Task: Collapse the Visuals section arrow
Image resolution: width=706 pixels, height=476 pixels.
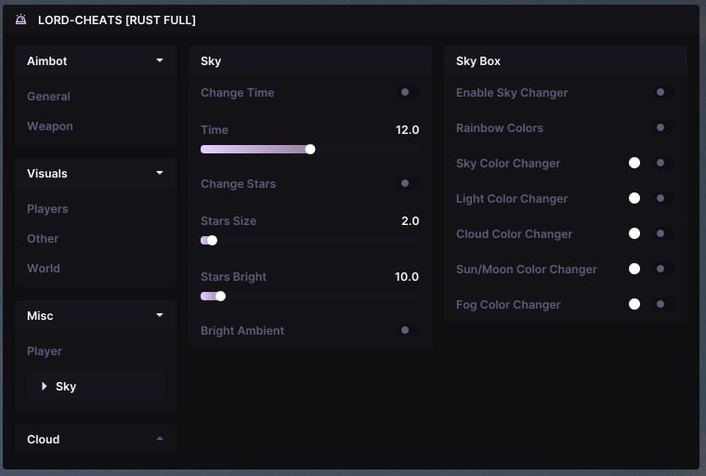Action: (x=160, y=173)
